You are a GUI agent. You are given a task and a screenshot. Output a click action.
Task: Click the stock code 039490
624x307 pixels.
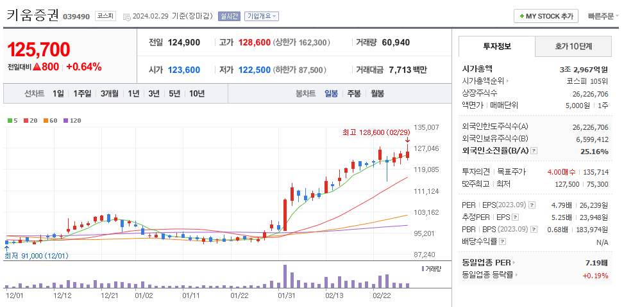(x=76, y=17)
